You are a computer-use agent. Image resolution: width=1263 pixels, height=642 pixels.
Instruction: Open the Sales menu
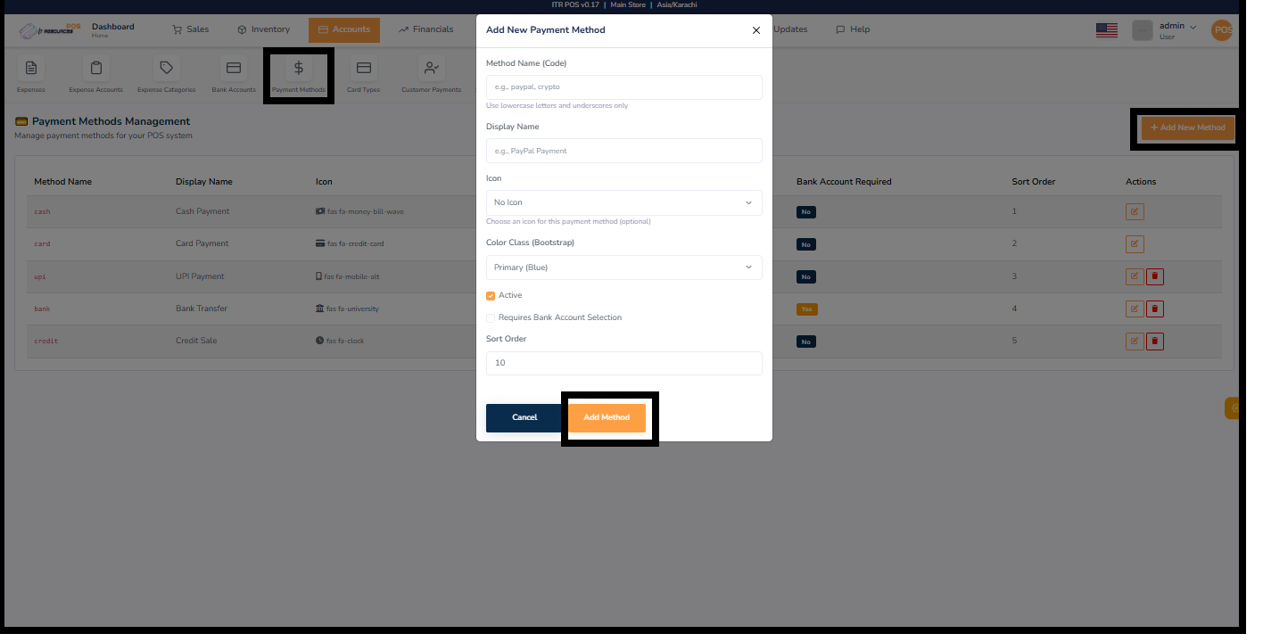[190, 29]
